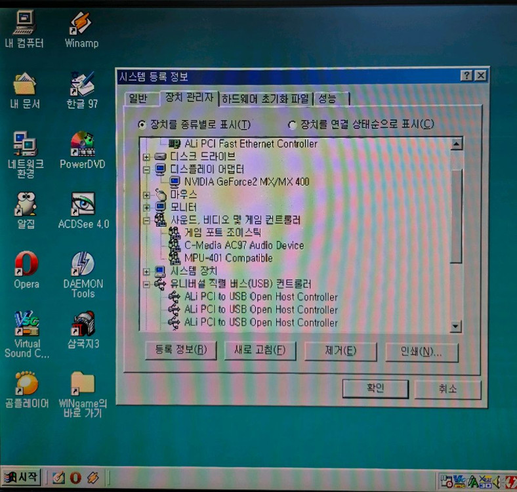Image resolution: width=517 pixels, height=492 pixels.
Task: Select NVIDIA GeForce2 MX/MX 400 device
Action: (246, 182)
